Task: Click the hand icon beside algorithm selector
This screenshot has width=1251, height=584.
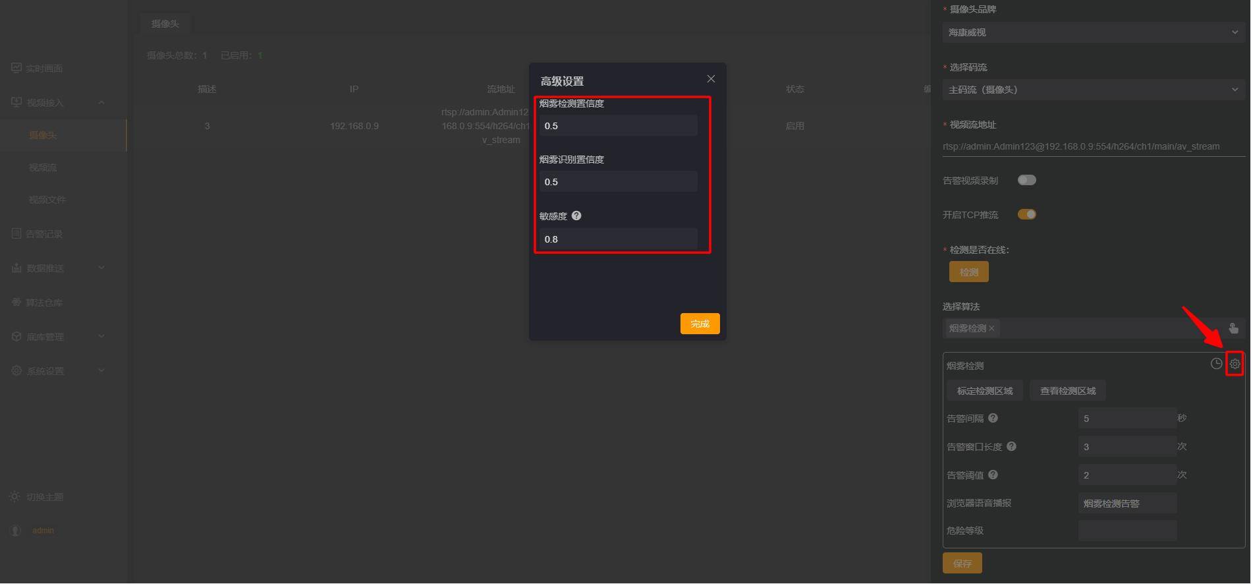Action: tap(1233, 328)
